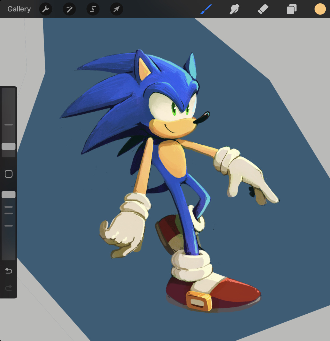Image resolution: width=330 pixels, height=341 pixels.
Task: Open the Layers panel
Action: coord(292,9)
